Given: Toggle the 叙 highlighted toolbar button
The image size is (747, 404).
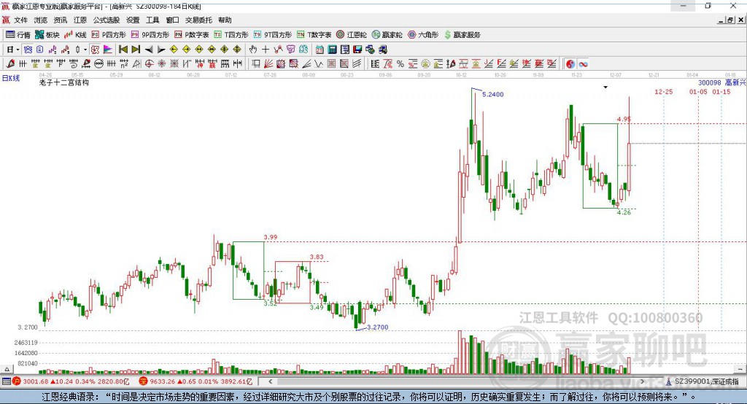Looking at the screenshot, I should tap(96, 50).
